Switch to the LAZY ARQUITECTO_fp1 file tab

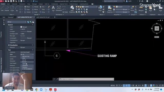pyautogui.click(x=43, y=17)
